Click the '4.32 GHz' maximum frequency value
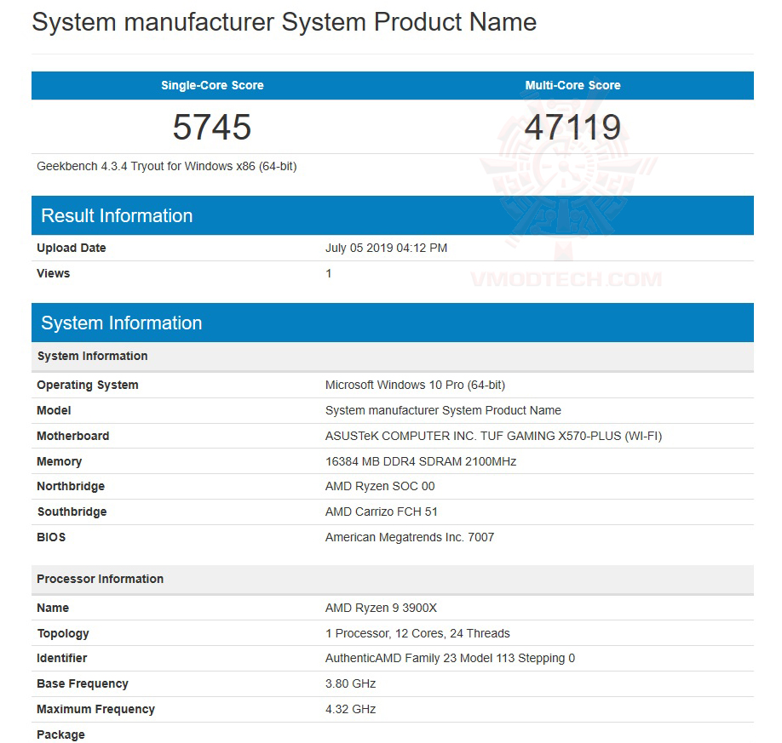This screenshot has width=782, height=743. pos(350,709)
